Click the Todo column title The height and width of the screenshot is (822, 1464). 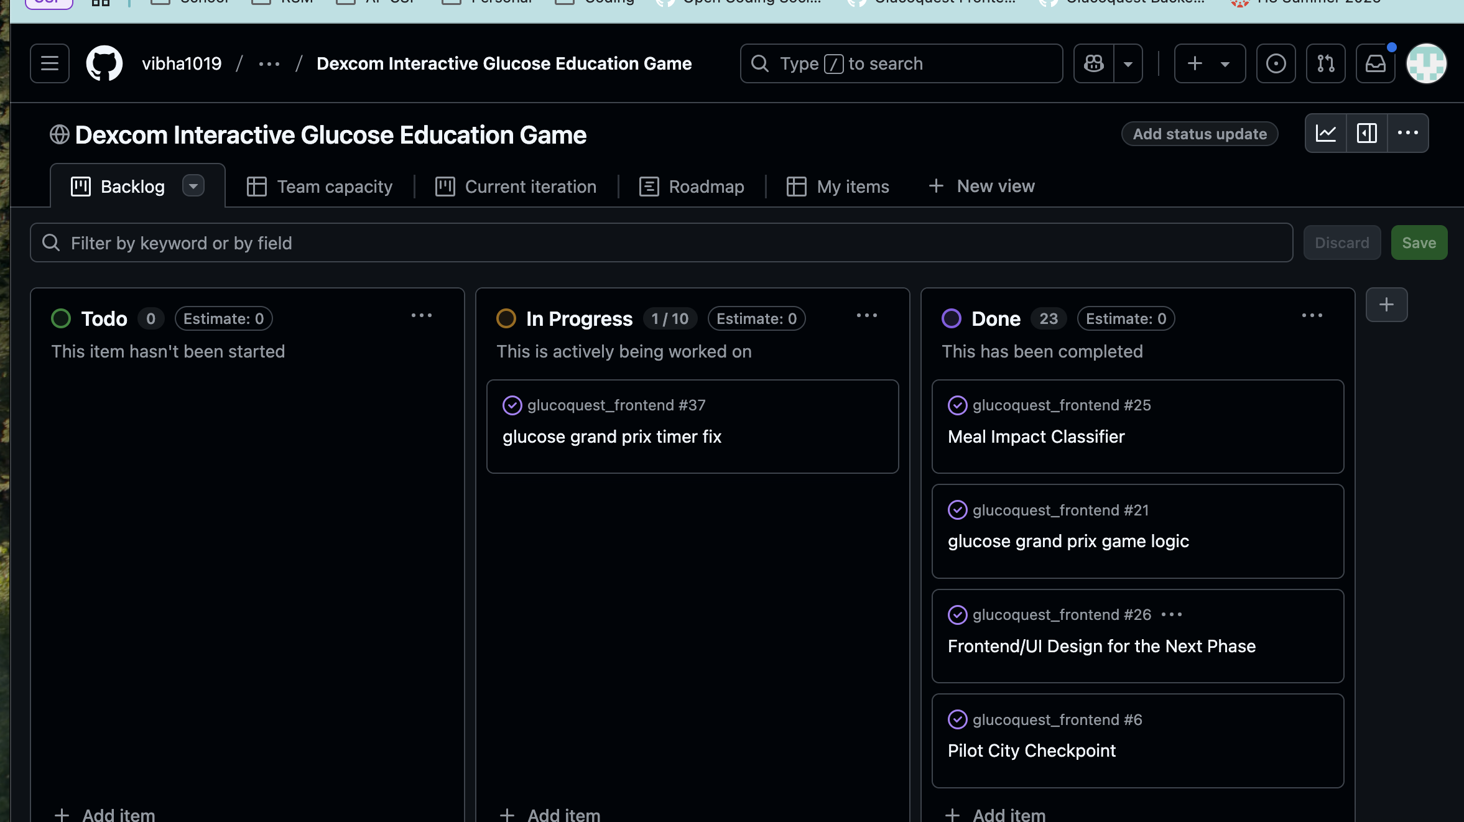(x=104, y=318)
